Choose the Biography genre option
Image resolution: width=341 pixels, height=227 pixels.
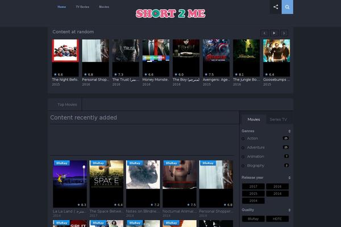tap(256, 166)
